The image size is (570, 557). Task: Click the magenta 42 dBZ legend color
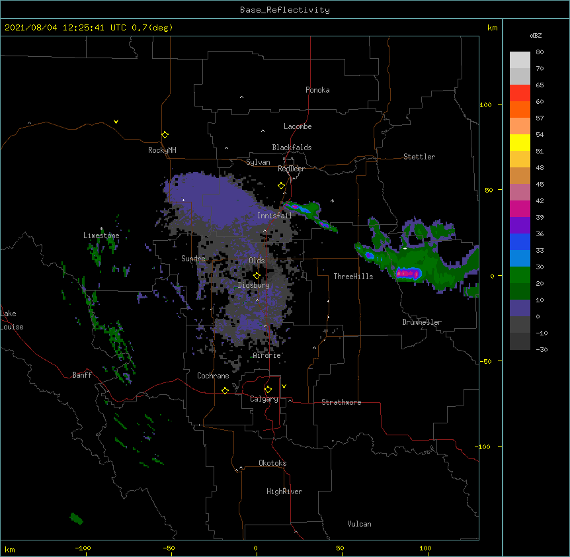(x=520, y=208)
